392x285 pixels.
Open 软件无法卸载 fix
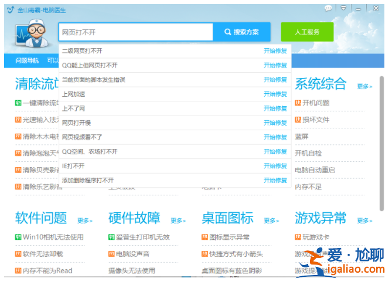coord(43,255)
